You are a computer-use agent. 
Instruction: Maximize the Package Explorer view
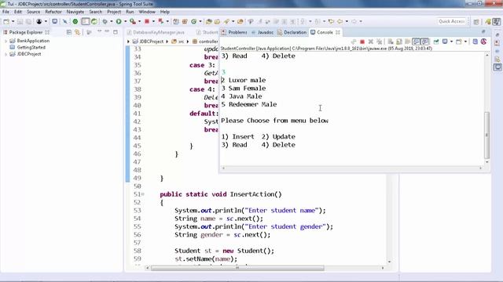click(x=116, y=32)
